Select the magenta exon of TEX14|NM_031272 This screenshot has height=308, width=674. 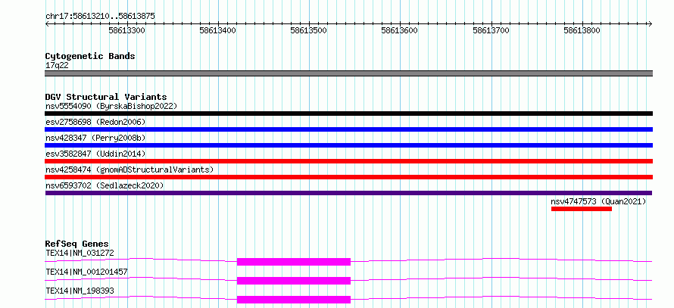[294, 262]
